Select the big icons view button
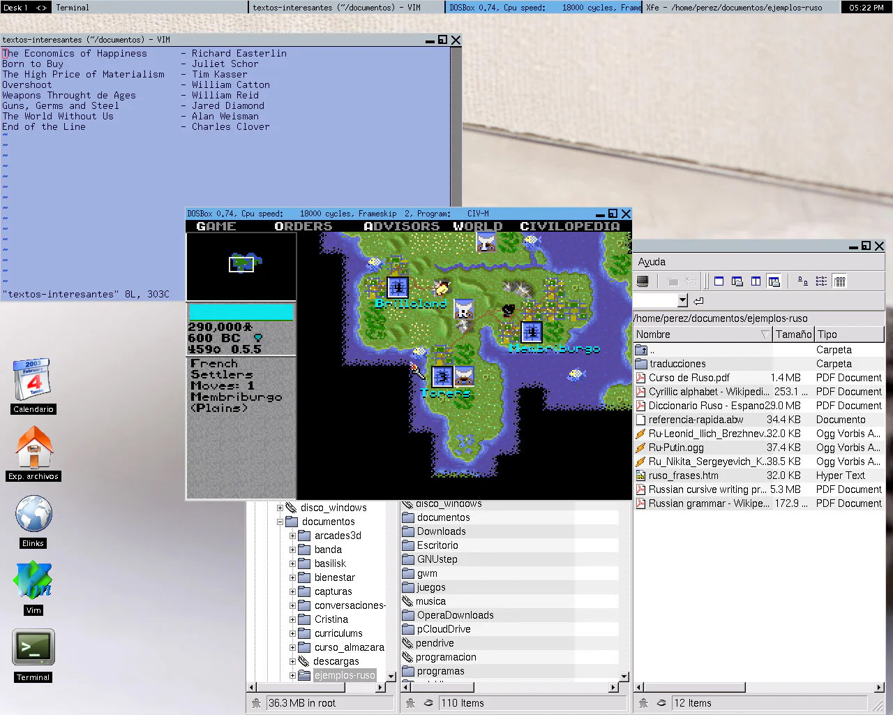This screenshot has height=715, width=893. [803, 281]
